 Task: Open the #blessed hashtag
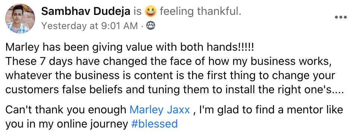(154, 124)
